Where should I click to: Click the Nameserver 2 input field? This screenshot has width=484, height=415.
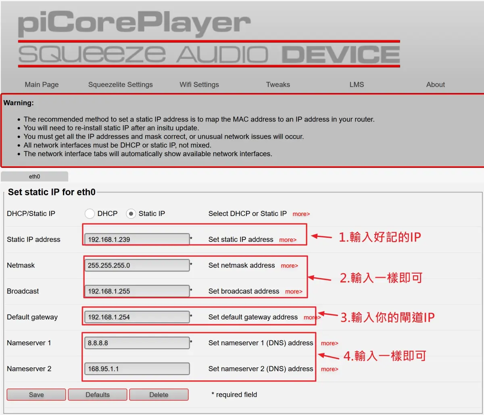pyautogui.click(x=137, y=369)
